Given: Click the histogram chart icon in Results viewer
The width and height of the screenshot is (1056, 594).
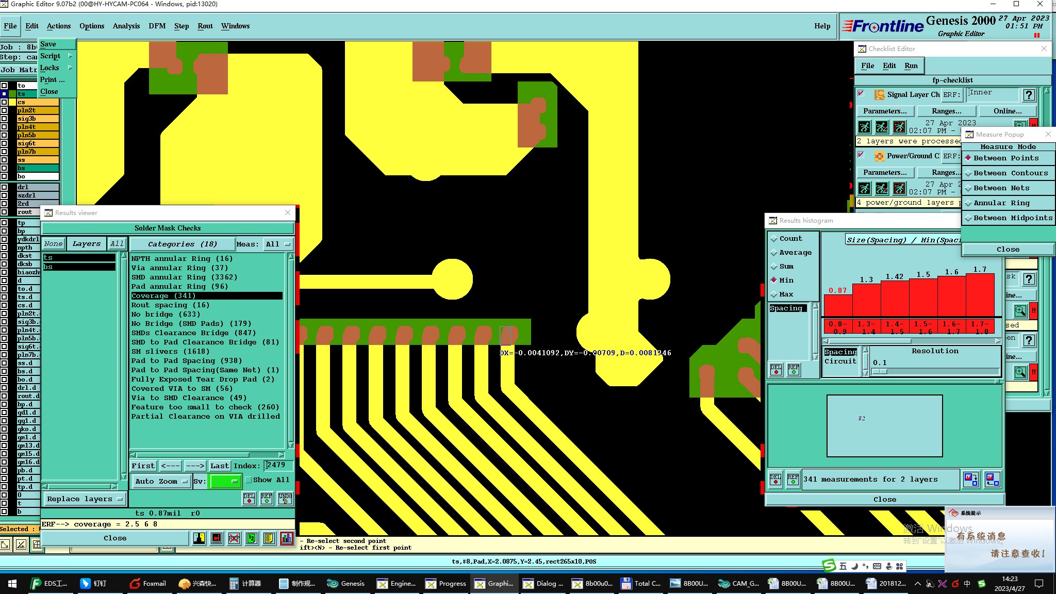Looking at the screenshot, I should coord(287,538).
